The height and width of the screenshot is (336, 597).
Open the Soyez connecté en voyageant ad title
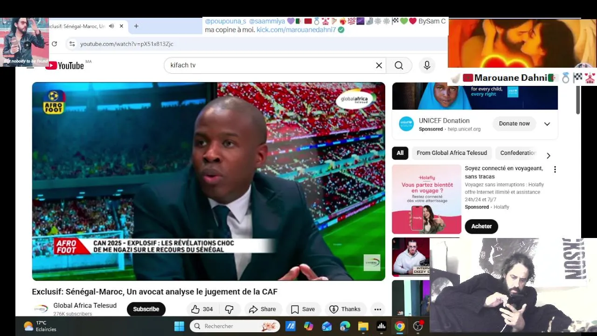(504, 172)
